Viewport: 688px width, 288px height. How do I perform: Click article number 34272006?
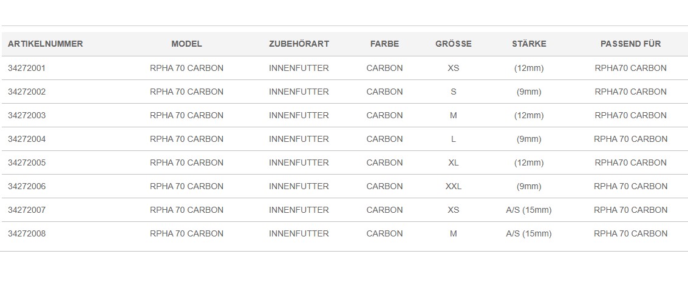point(27,186)
